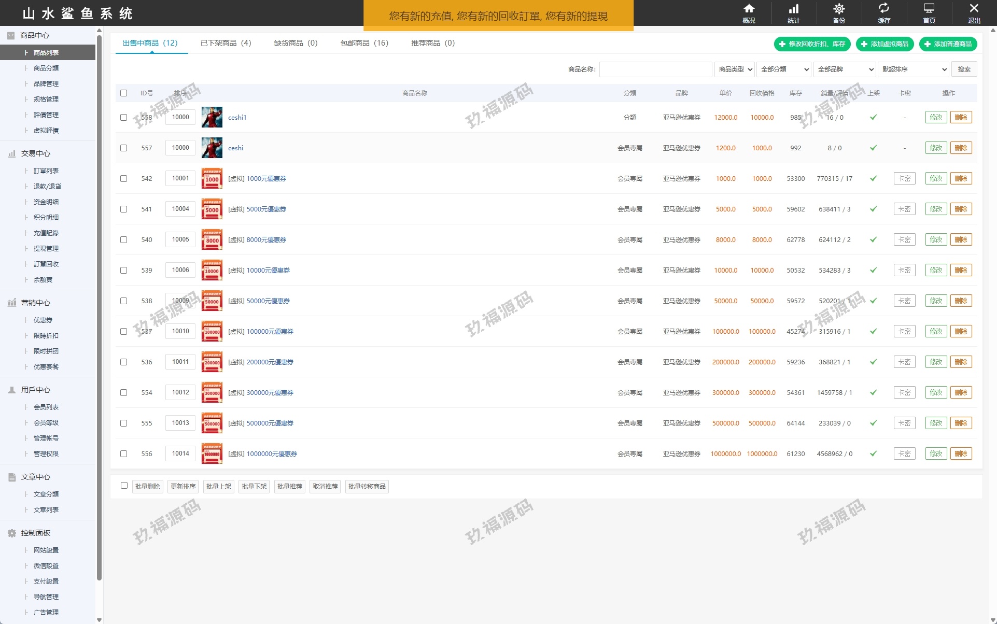The height and width of the screenshot is (624, 997).
Task: Click the 备份 backup gear icon
Action: click(x=839, y=9)
